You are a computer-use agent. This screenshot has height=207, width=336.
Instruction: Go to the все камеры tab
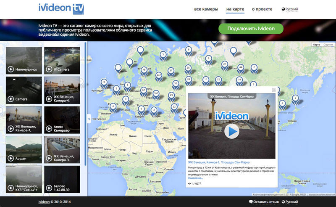206,9
